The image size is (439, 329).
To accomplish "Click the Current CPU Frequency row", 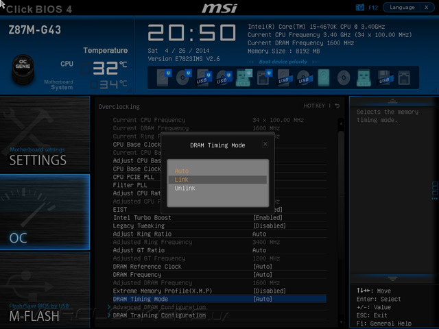I will click(219, 120).
